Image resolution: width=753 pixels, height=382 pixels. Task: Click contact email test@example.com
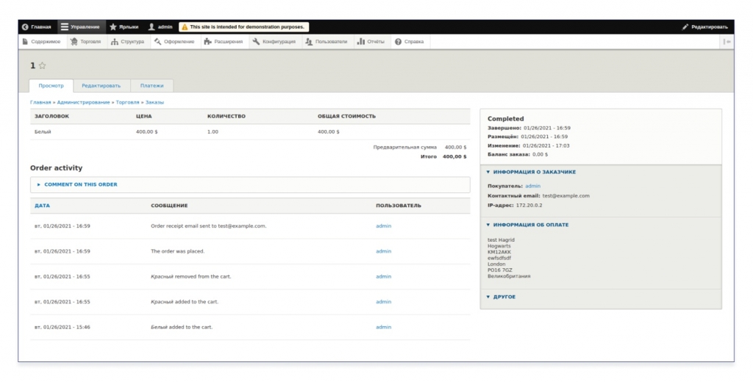[x=565, y=196]
